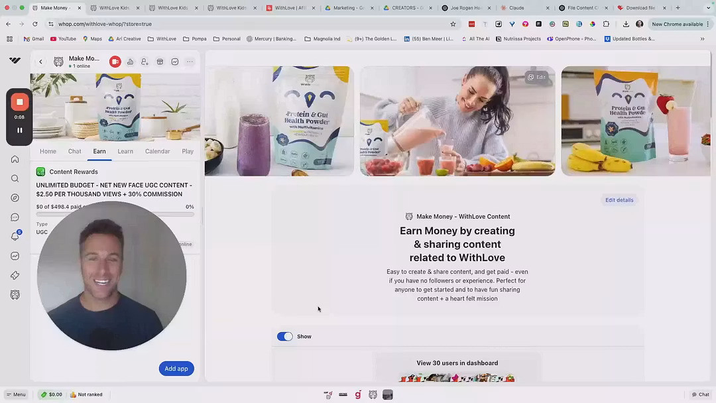This screenshot has width=716, height=403.
Task: Open the storefront icon in header
Action: pos(160,62)
